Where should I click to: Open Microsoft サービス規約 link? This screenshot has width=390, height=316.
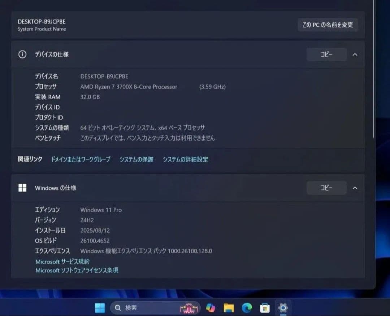tap(62, 262)
